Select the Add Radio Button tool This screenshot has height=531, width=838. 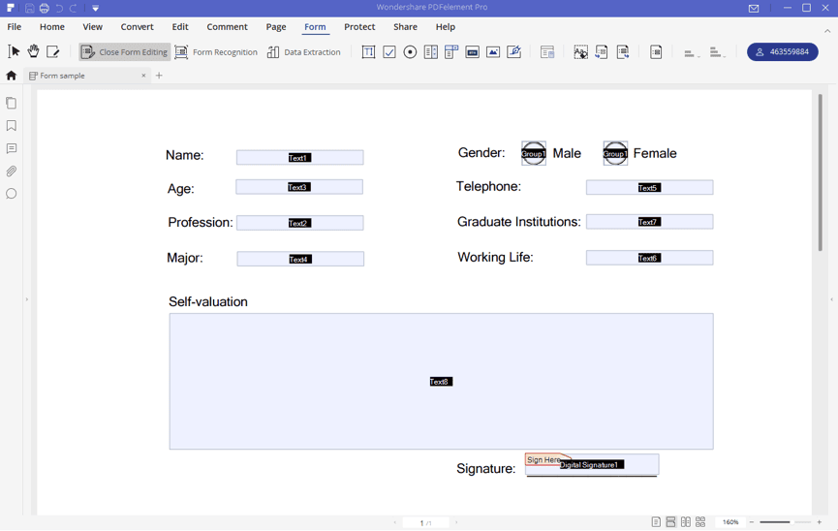pos(410,52)
